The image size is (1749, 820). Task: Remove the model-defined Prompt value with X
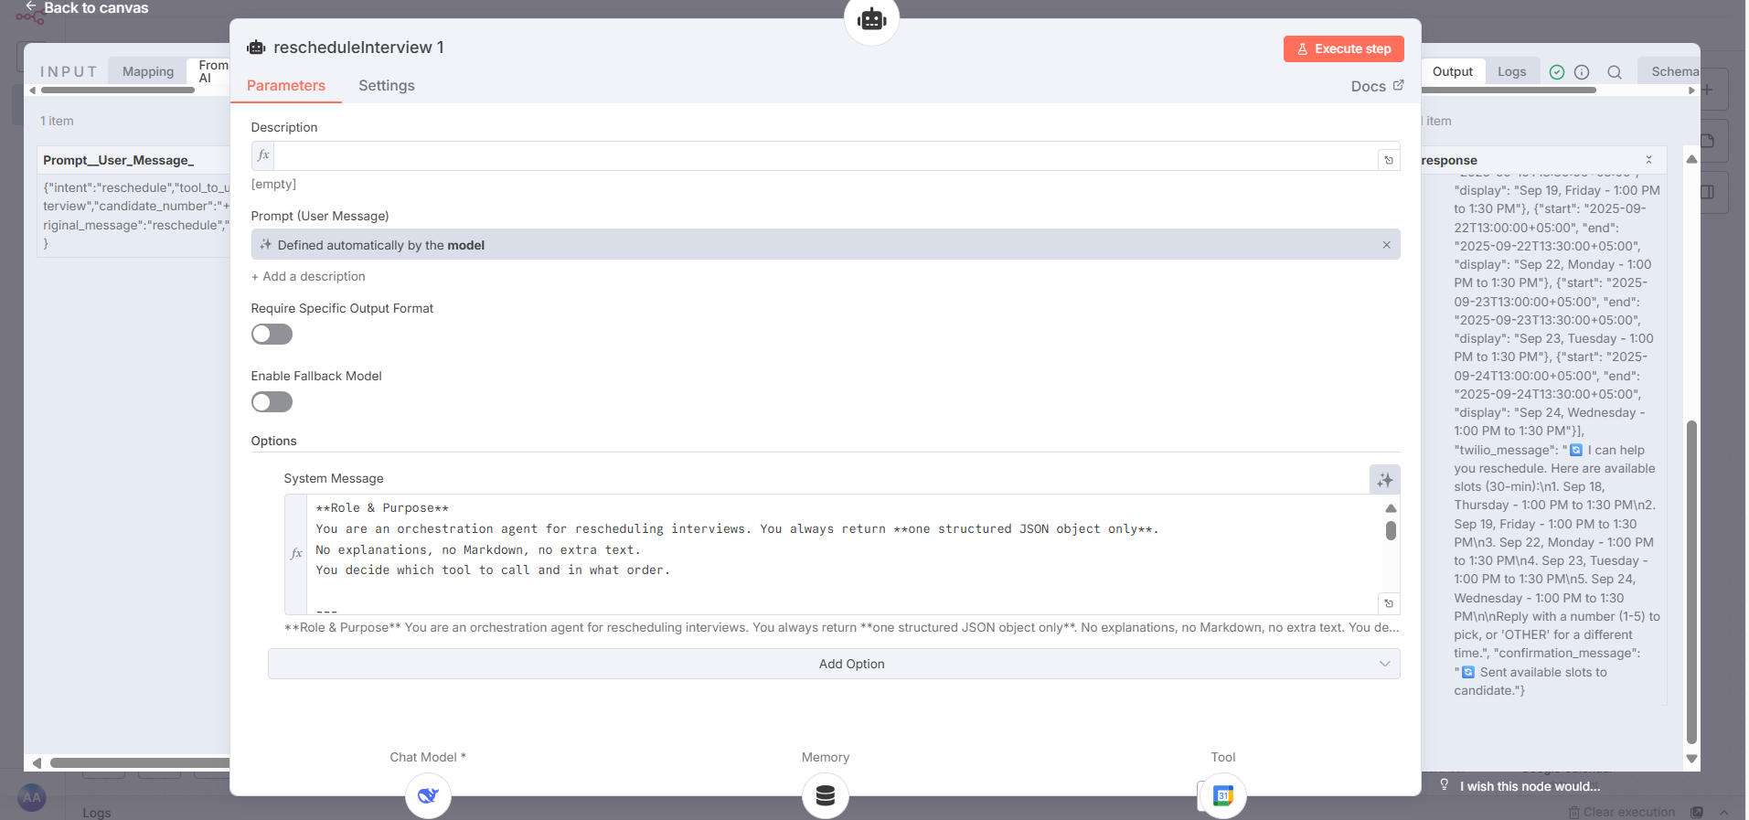[x=1386, y=245]
